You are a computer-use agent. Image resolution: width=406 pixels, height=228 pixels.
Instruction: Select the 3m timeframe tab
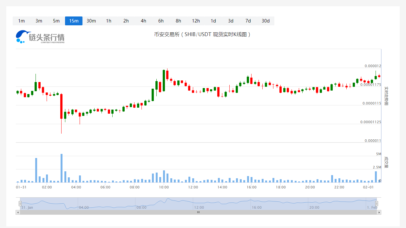39,21
